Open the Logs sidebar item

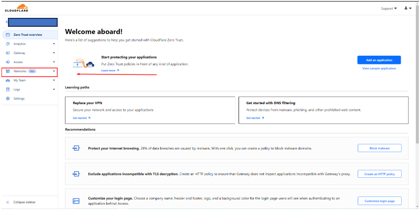[x=30, y=89]
